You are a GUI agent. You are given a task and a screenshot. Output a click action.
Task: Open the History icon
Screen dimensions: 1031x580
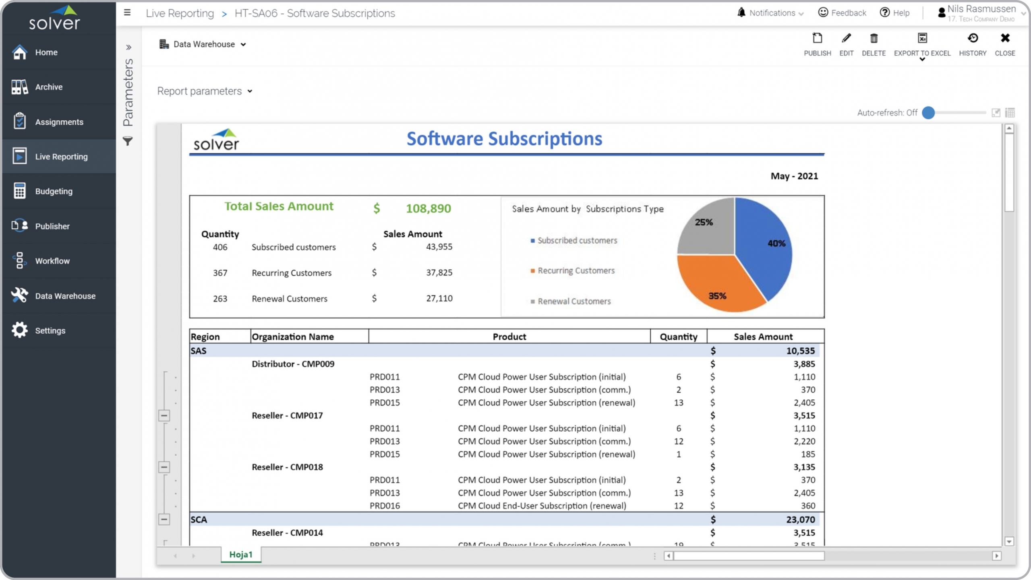pyautogui.click(x=973, y=39)
